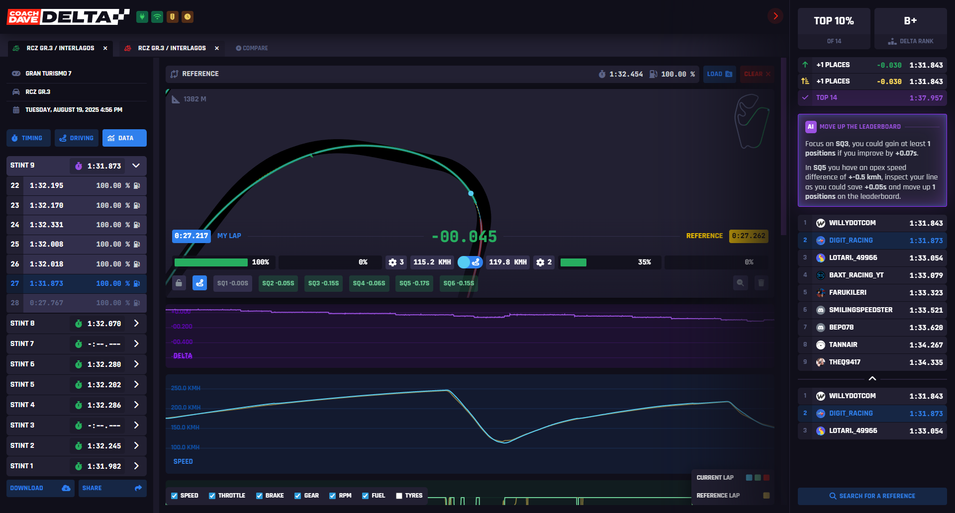Toggle the My Lap / Reference switch
The width and height of the screenshot is (955, 513).
pyautogui.click(x=470, y=262)
